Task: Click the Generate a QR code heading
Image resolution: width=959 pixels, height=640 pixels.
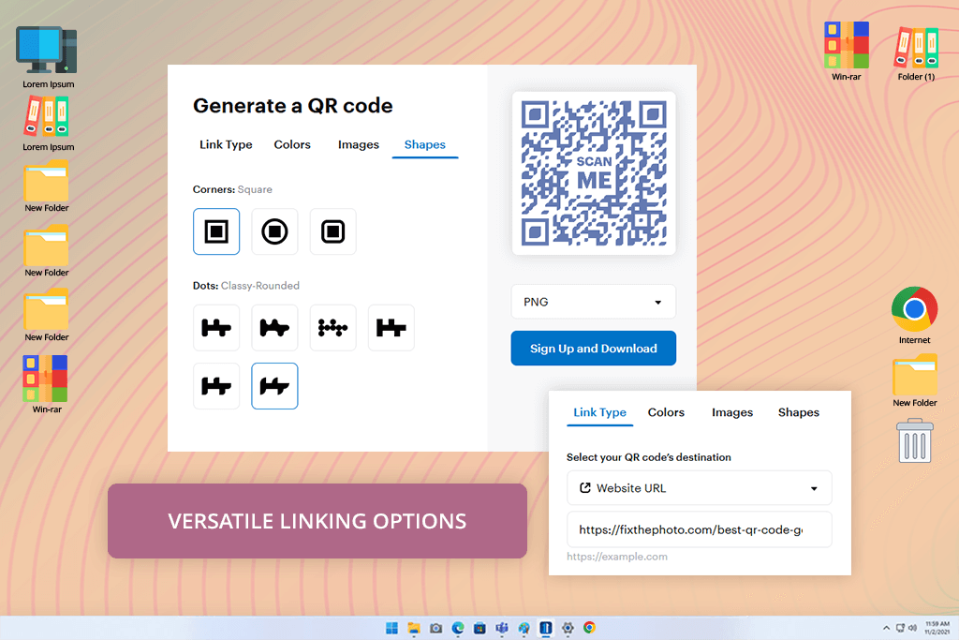Action: [x=293, y=106]
